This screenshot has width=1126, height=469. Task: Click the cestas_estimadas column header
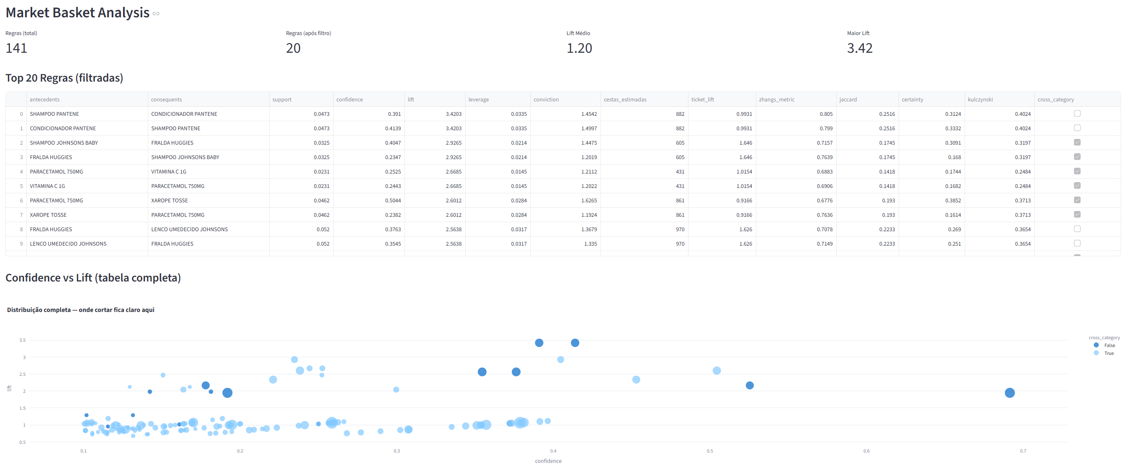(644, 99)
